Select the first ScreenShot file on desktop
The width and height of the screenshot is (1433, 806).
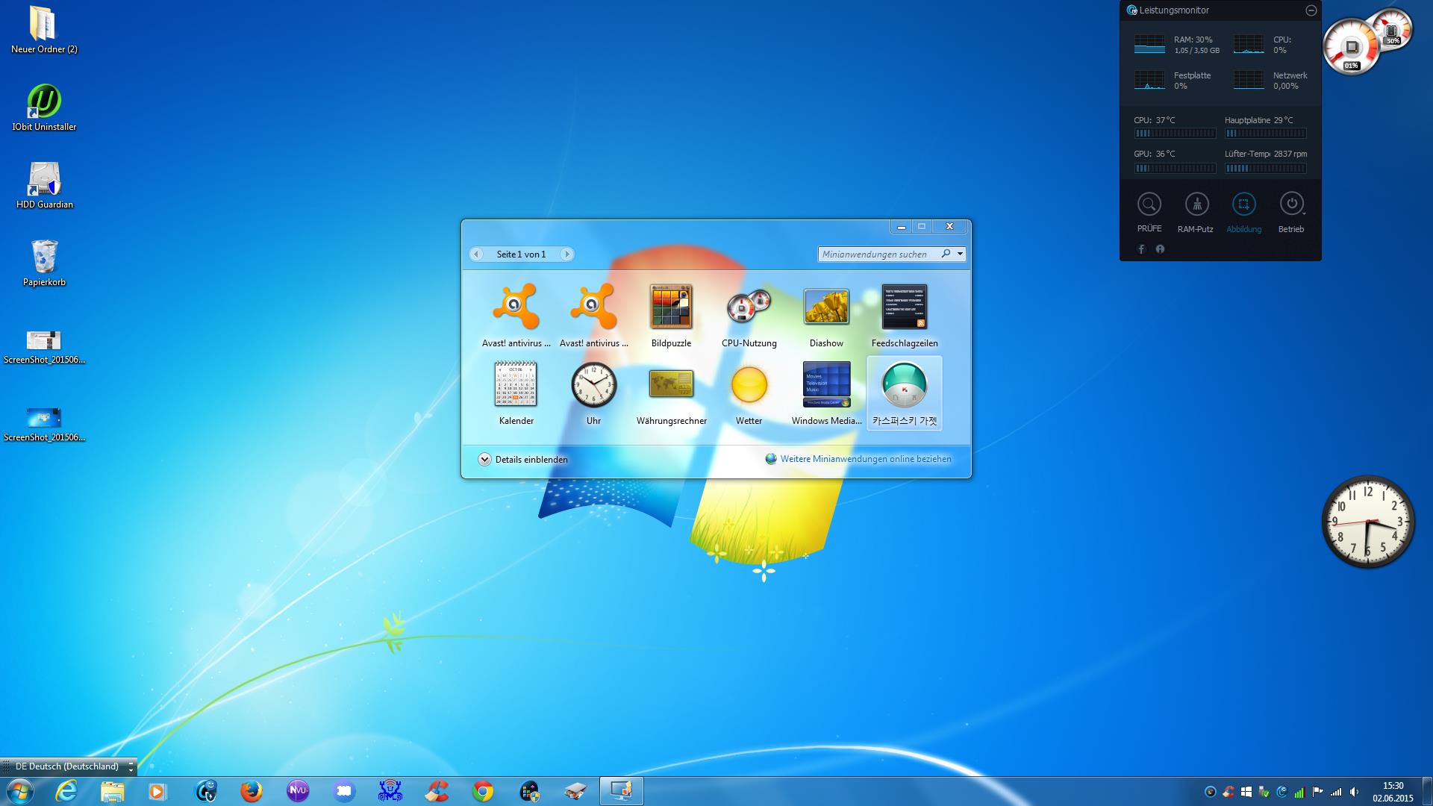44,348
